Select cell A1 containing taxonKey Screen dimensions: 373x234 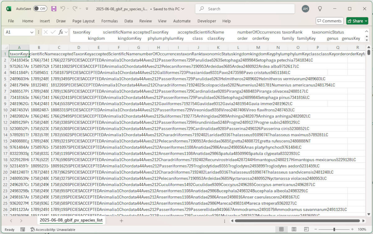click(x=19, y=54)
